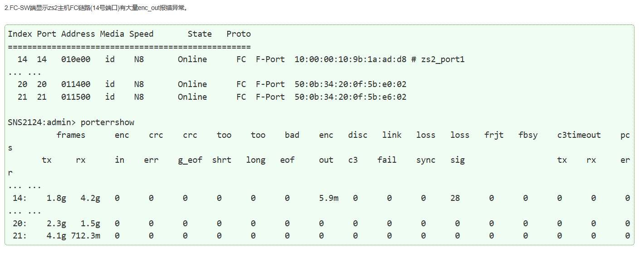Viewport: 639px width, 253px height.
Task: Click the WWN ending in e0:02
Action: click(350, 84)
